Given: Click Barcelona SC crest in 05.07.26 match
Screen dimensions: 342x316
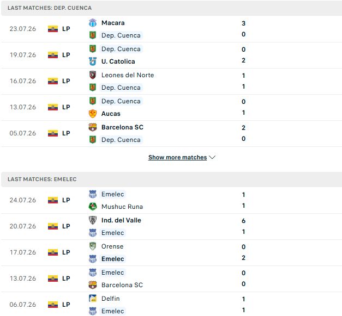Looking at the screenshot, I should pos(93,127).
